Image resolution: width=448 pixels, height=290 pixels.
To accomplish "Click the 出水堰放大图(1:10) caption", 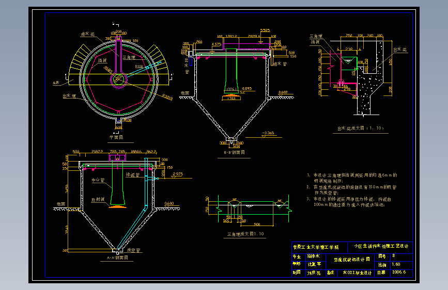I will click(x=361, y=128).
